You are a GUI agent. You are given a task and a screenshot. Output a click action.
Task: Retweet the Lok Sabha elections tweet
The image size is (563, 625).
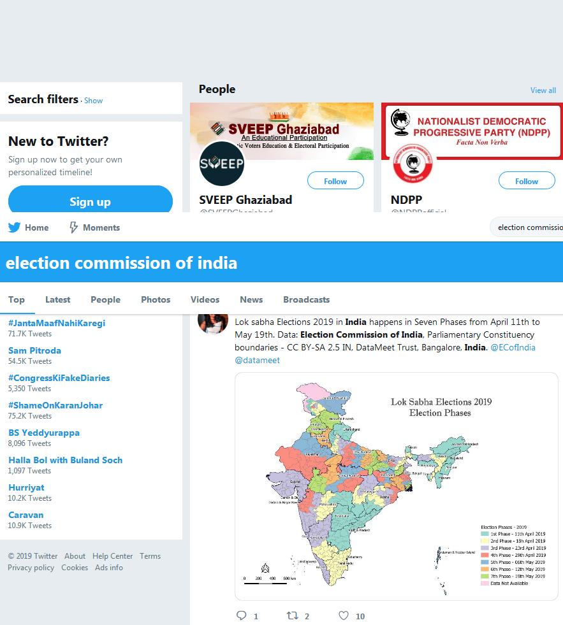[x=293, y=616]
